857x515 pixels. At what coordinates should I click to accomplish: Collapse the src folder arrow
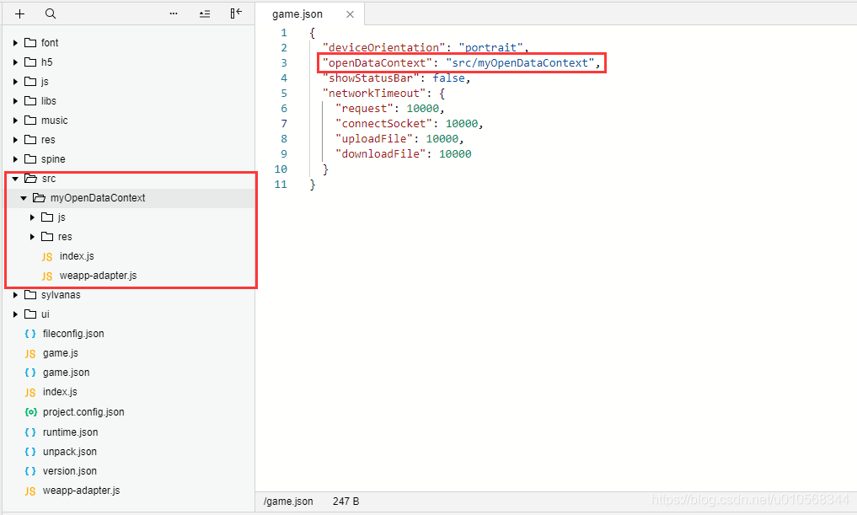click(x=15, y=179)
